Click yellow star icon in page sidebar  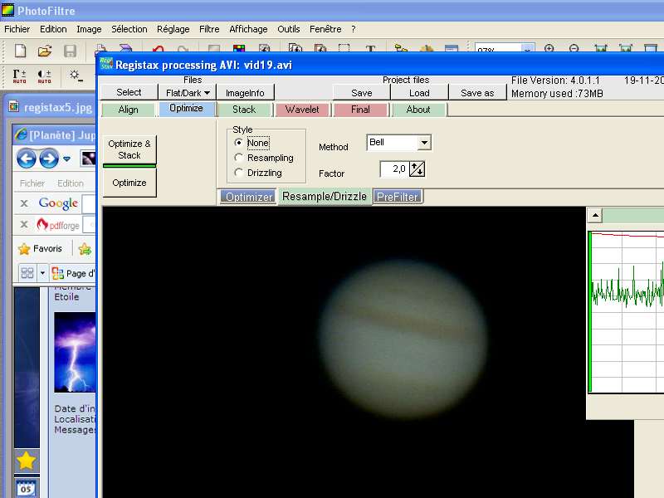[27, 461]
